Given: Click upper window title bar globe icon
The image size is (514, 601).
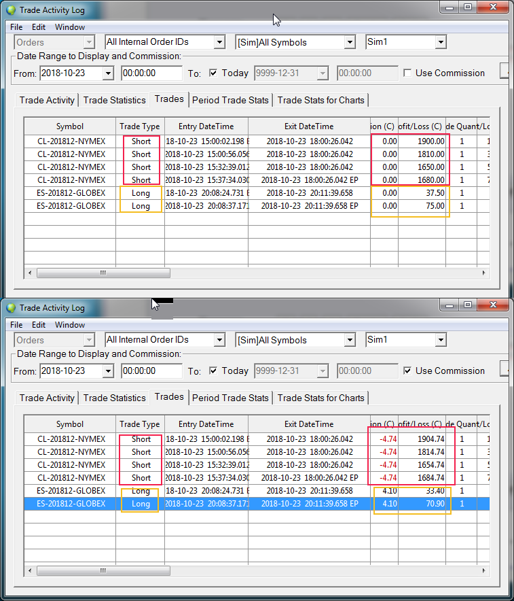Looking at the screenshot, I should [11, 10].
